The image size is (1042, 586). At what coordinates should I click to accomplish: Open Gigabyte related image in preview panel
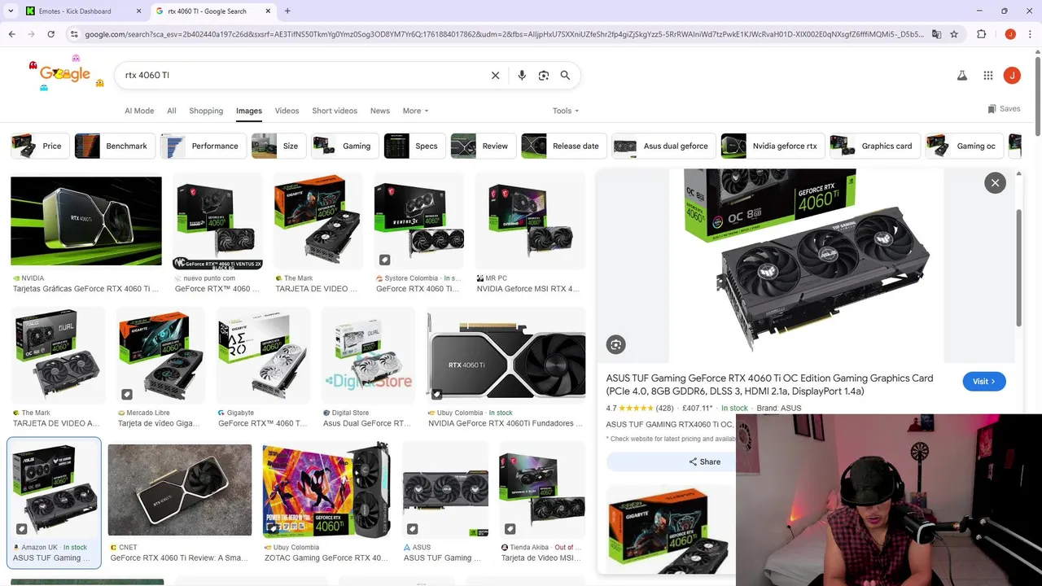668,530
